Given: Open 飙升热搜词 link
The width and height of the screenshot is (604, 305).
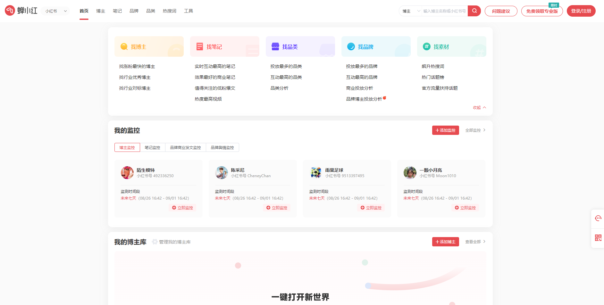Looking at the screenshot, I should [433, 66].
